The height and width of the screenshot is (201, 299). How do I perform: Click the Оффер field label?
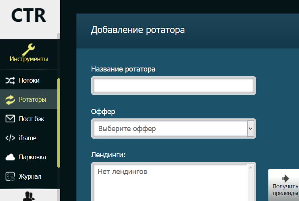point(103,112)
